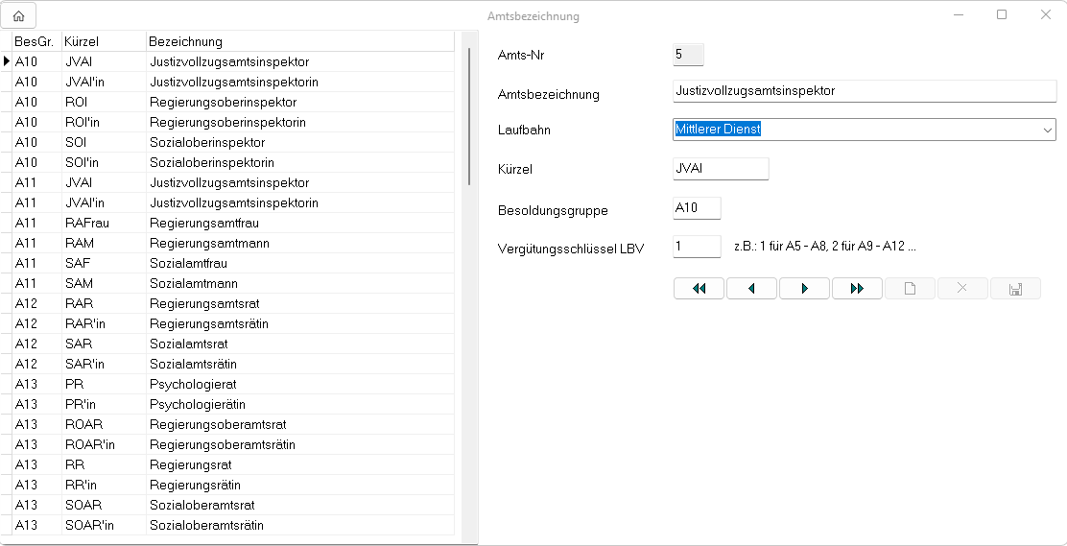The width and height of the screenshot is (1067, 546).
Task: Click the Besoldungsgruppe field showing A10
Action: click(x=697, y=208)
